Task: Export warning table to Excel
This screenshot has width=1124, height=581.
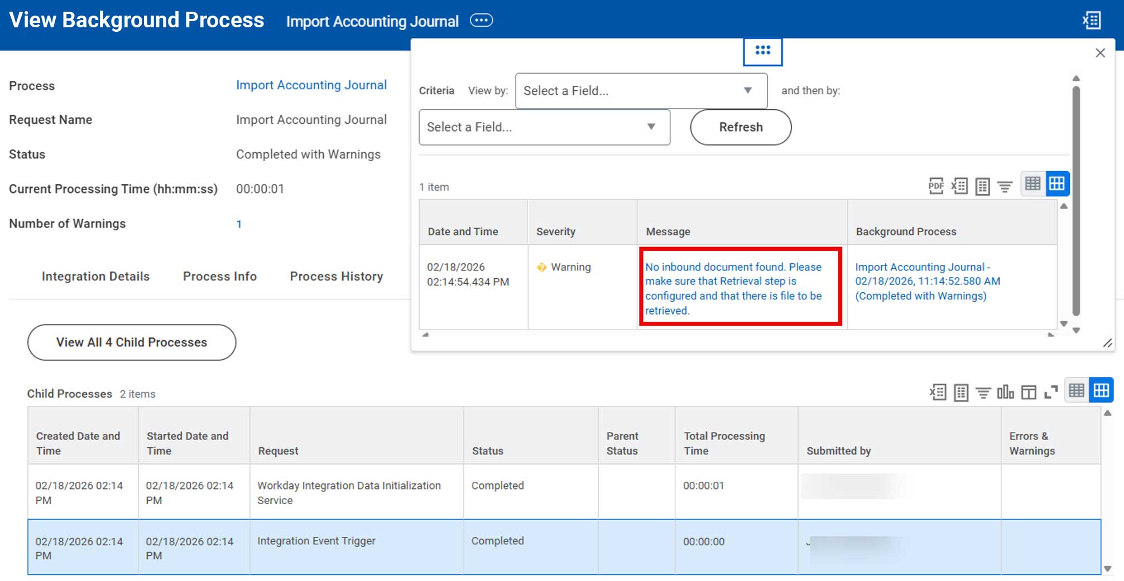Action: pyautogui.click(x=959, y=186)
